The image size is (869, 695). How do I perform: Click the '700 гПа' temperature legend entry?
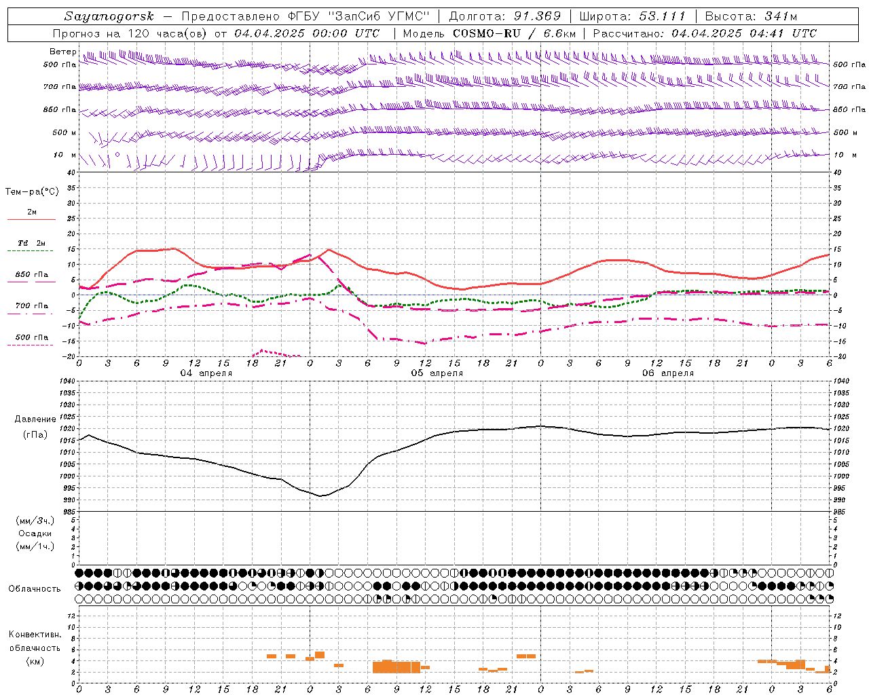click(x=32, y=306)
